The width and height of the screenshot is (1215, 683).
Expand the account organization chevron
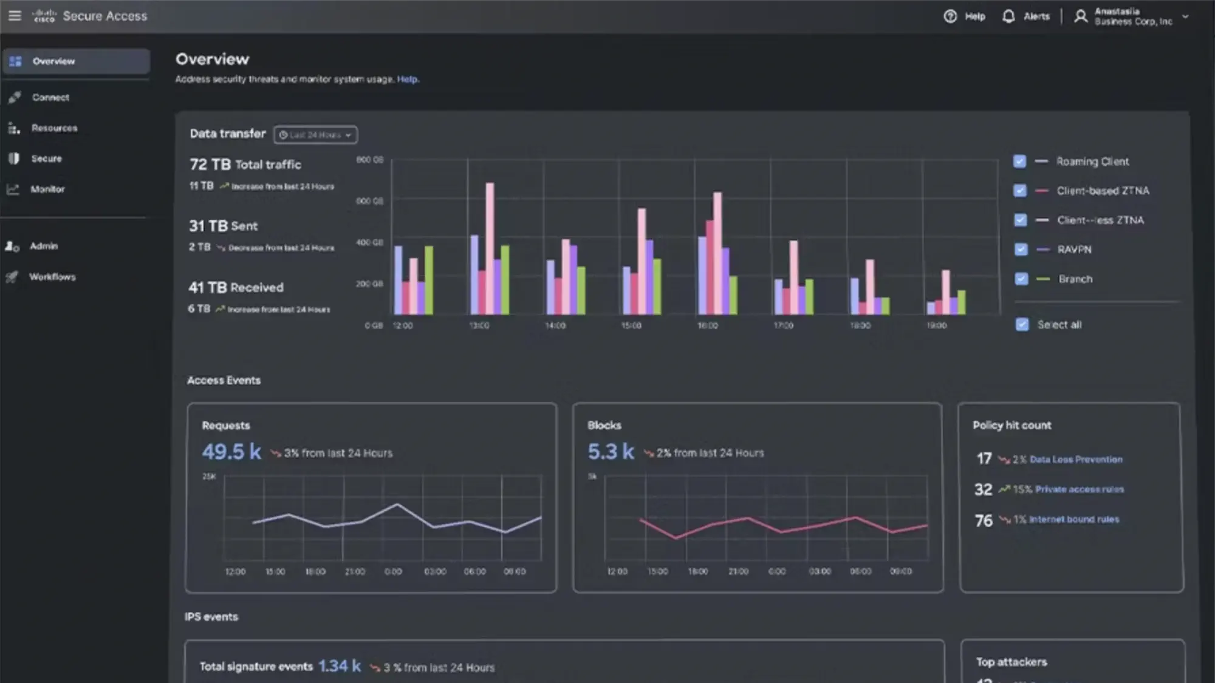point(1185,16)
